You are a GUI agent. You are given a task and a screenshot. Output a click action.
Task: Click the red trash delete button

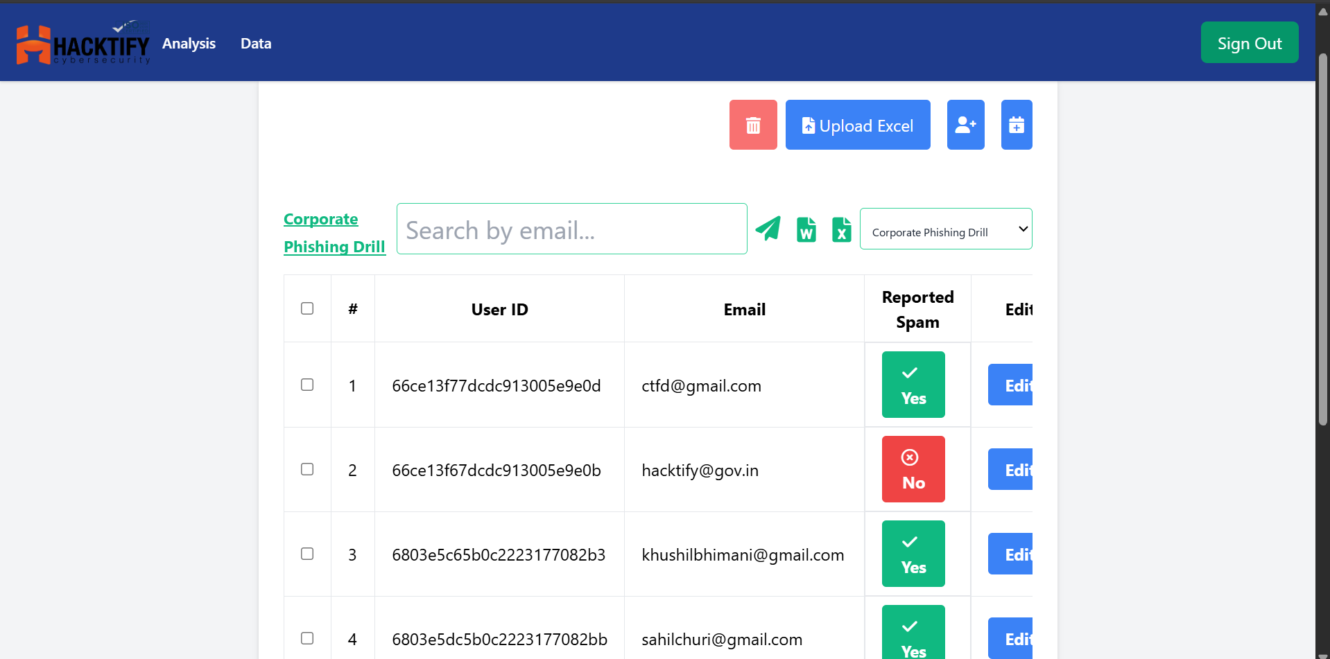point(753,125)
